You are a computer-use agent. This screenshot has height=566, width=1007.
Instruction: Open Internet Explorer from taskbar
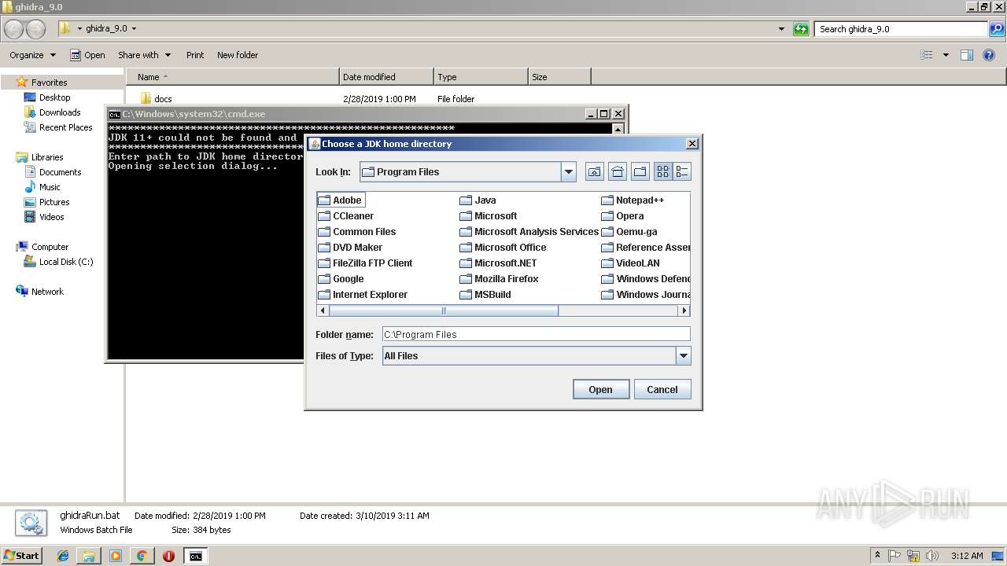coord(63,556)
